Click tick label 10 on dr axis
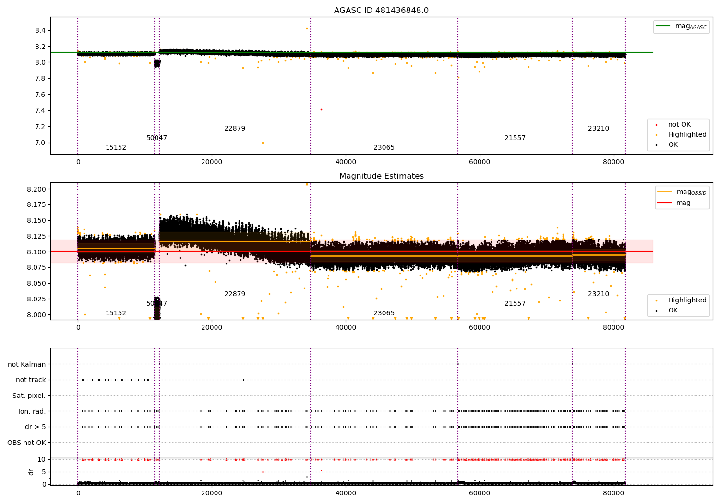The width and height of the screenshot is (720, 504). [42, 460]
